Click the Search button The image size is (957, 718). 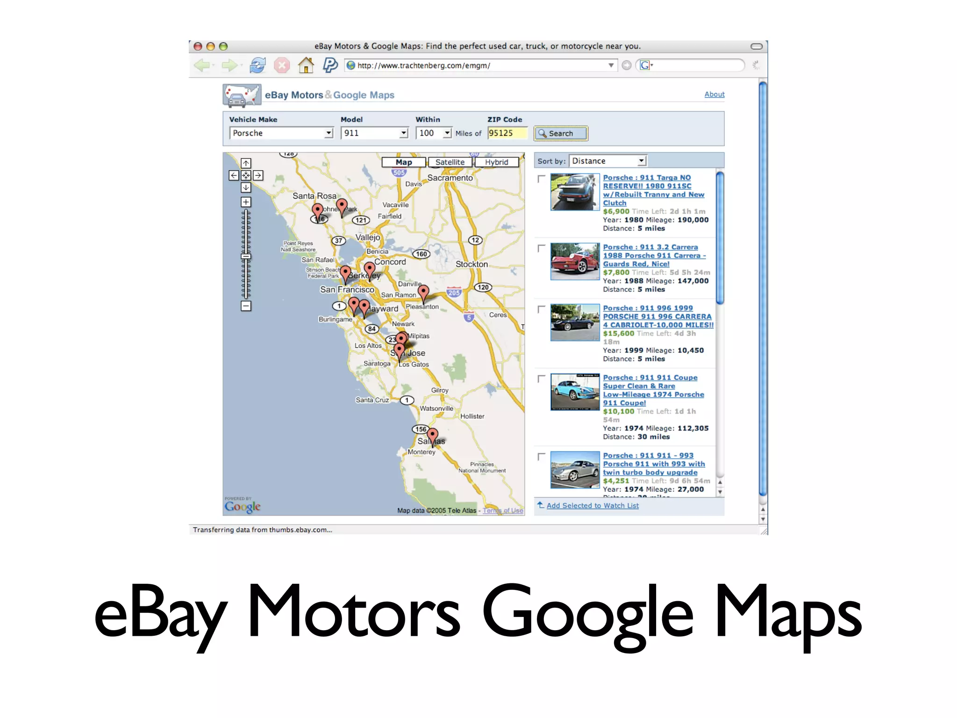(561, 133)
